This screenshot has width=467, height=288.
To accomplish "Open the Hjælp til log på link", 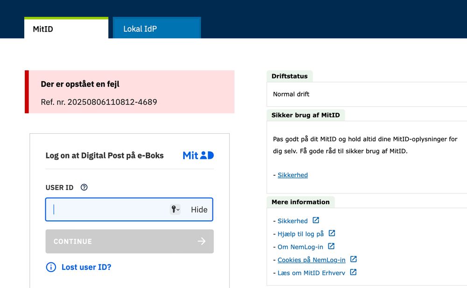I will coord(300,234).
